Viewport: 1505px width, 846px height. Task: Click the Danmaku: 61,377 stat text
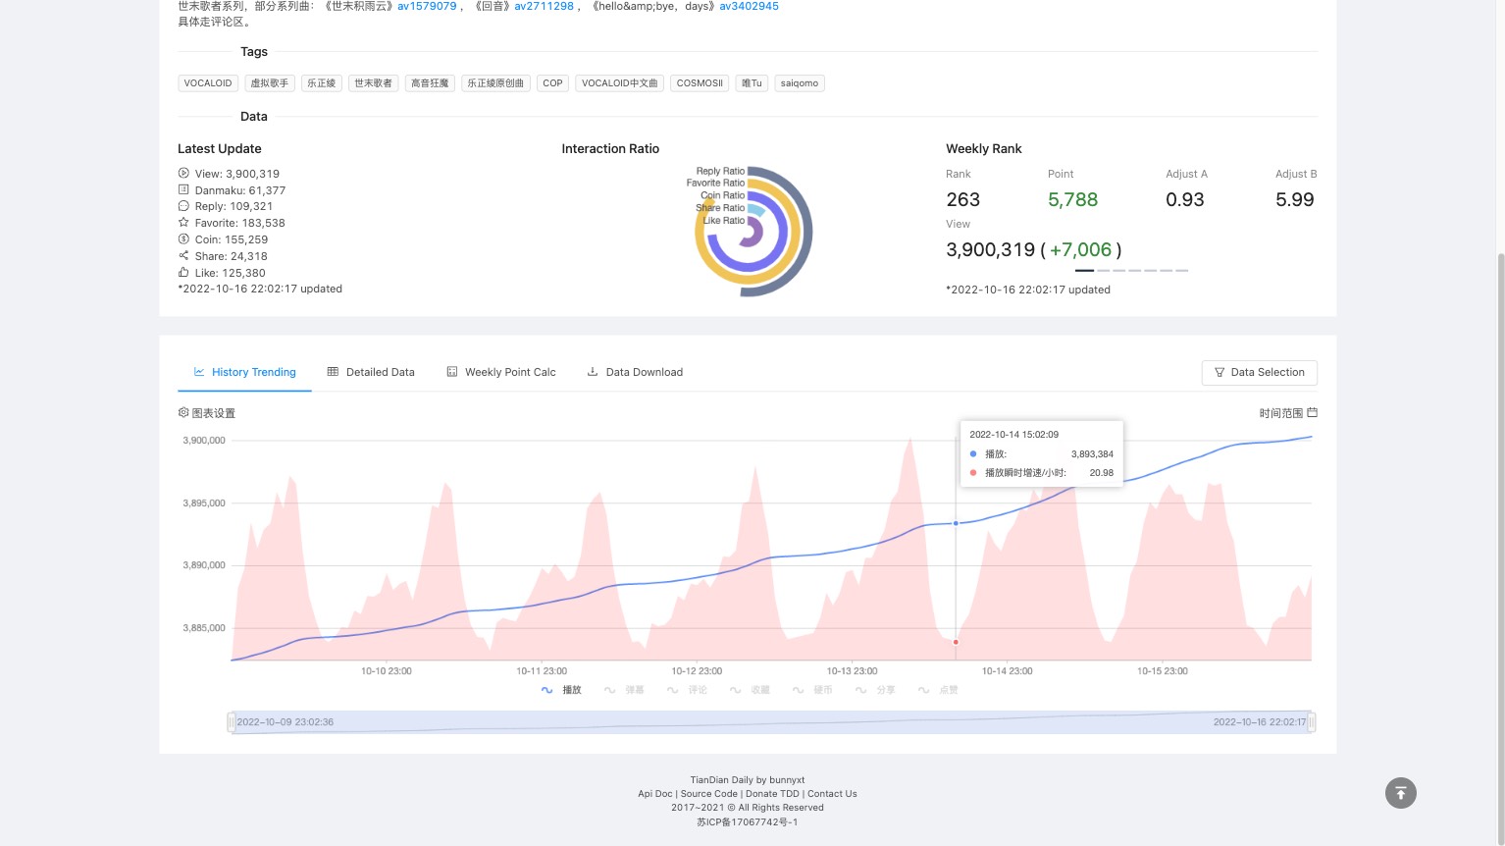coord(240,190)
